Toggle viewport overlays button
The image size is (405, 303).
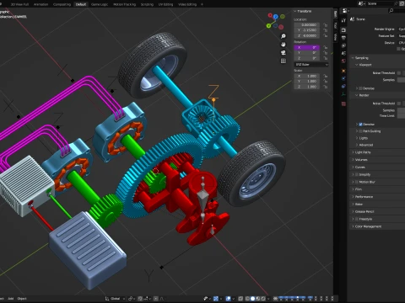click(228, 299)
